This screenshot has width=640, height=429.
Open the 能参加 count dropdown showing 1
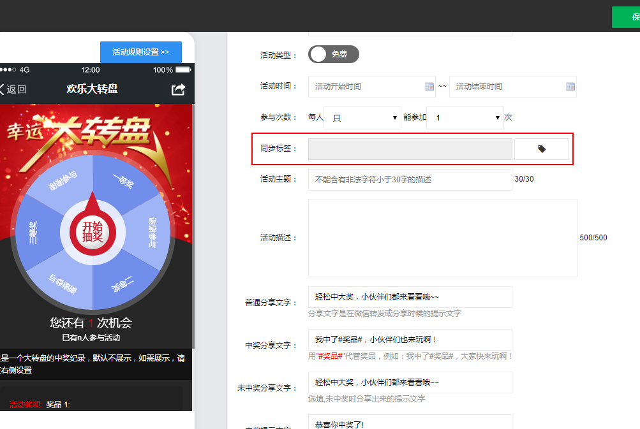coord(465,118)
